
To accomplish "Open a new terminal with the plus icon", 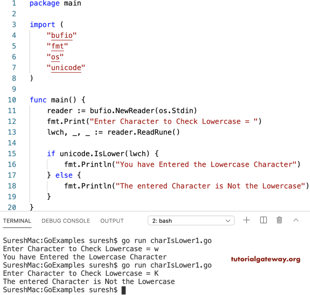I will pos(247,220).
